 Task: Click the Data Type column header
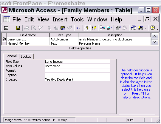[64, 35]
